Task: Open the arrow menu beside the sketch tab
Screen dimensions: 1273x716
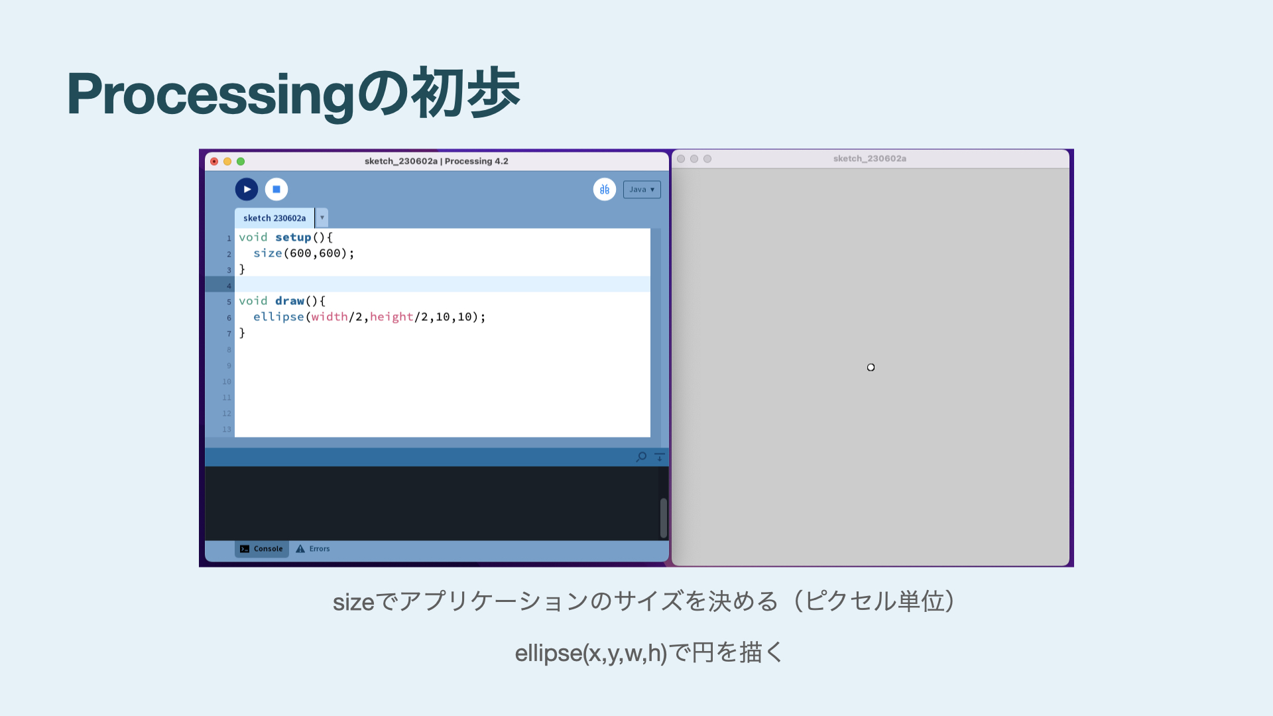Action: tap(322, 217)
